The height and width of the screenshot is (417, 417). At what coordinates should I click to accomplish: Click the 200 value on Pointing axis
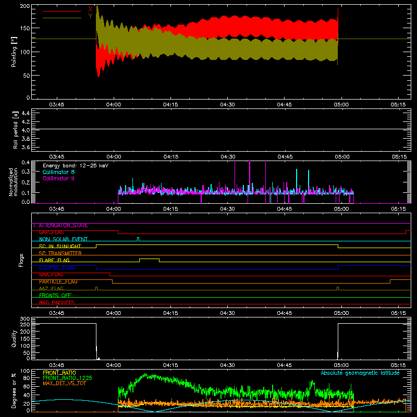click(24, 6)
